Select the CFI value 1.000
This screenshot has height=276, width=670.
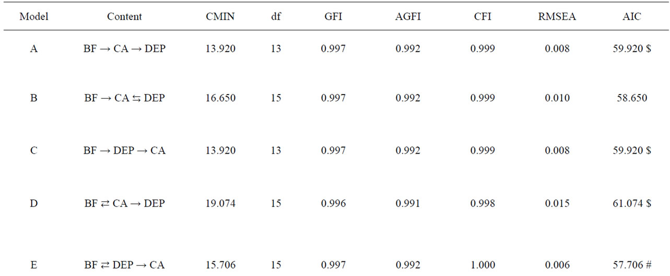(x=483, y=265)
